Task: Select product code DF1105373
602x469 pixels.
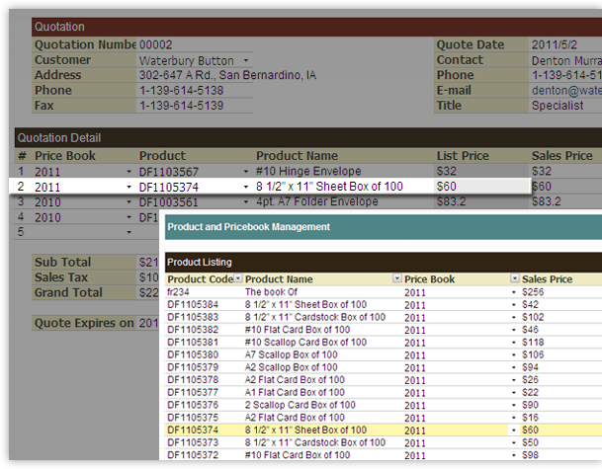Action: (193, 442)
